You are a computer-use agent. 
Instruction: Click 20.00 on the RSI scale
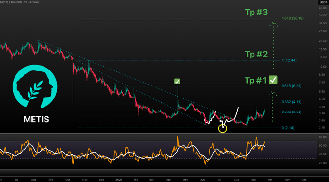coord(323,163)
